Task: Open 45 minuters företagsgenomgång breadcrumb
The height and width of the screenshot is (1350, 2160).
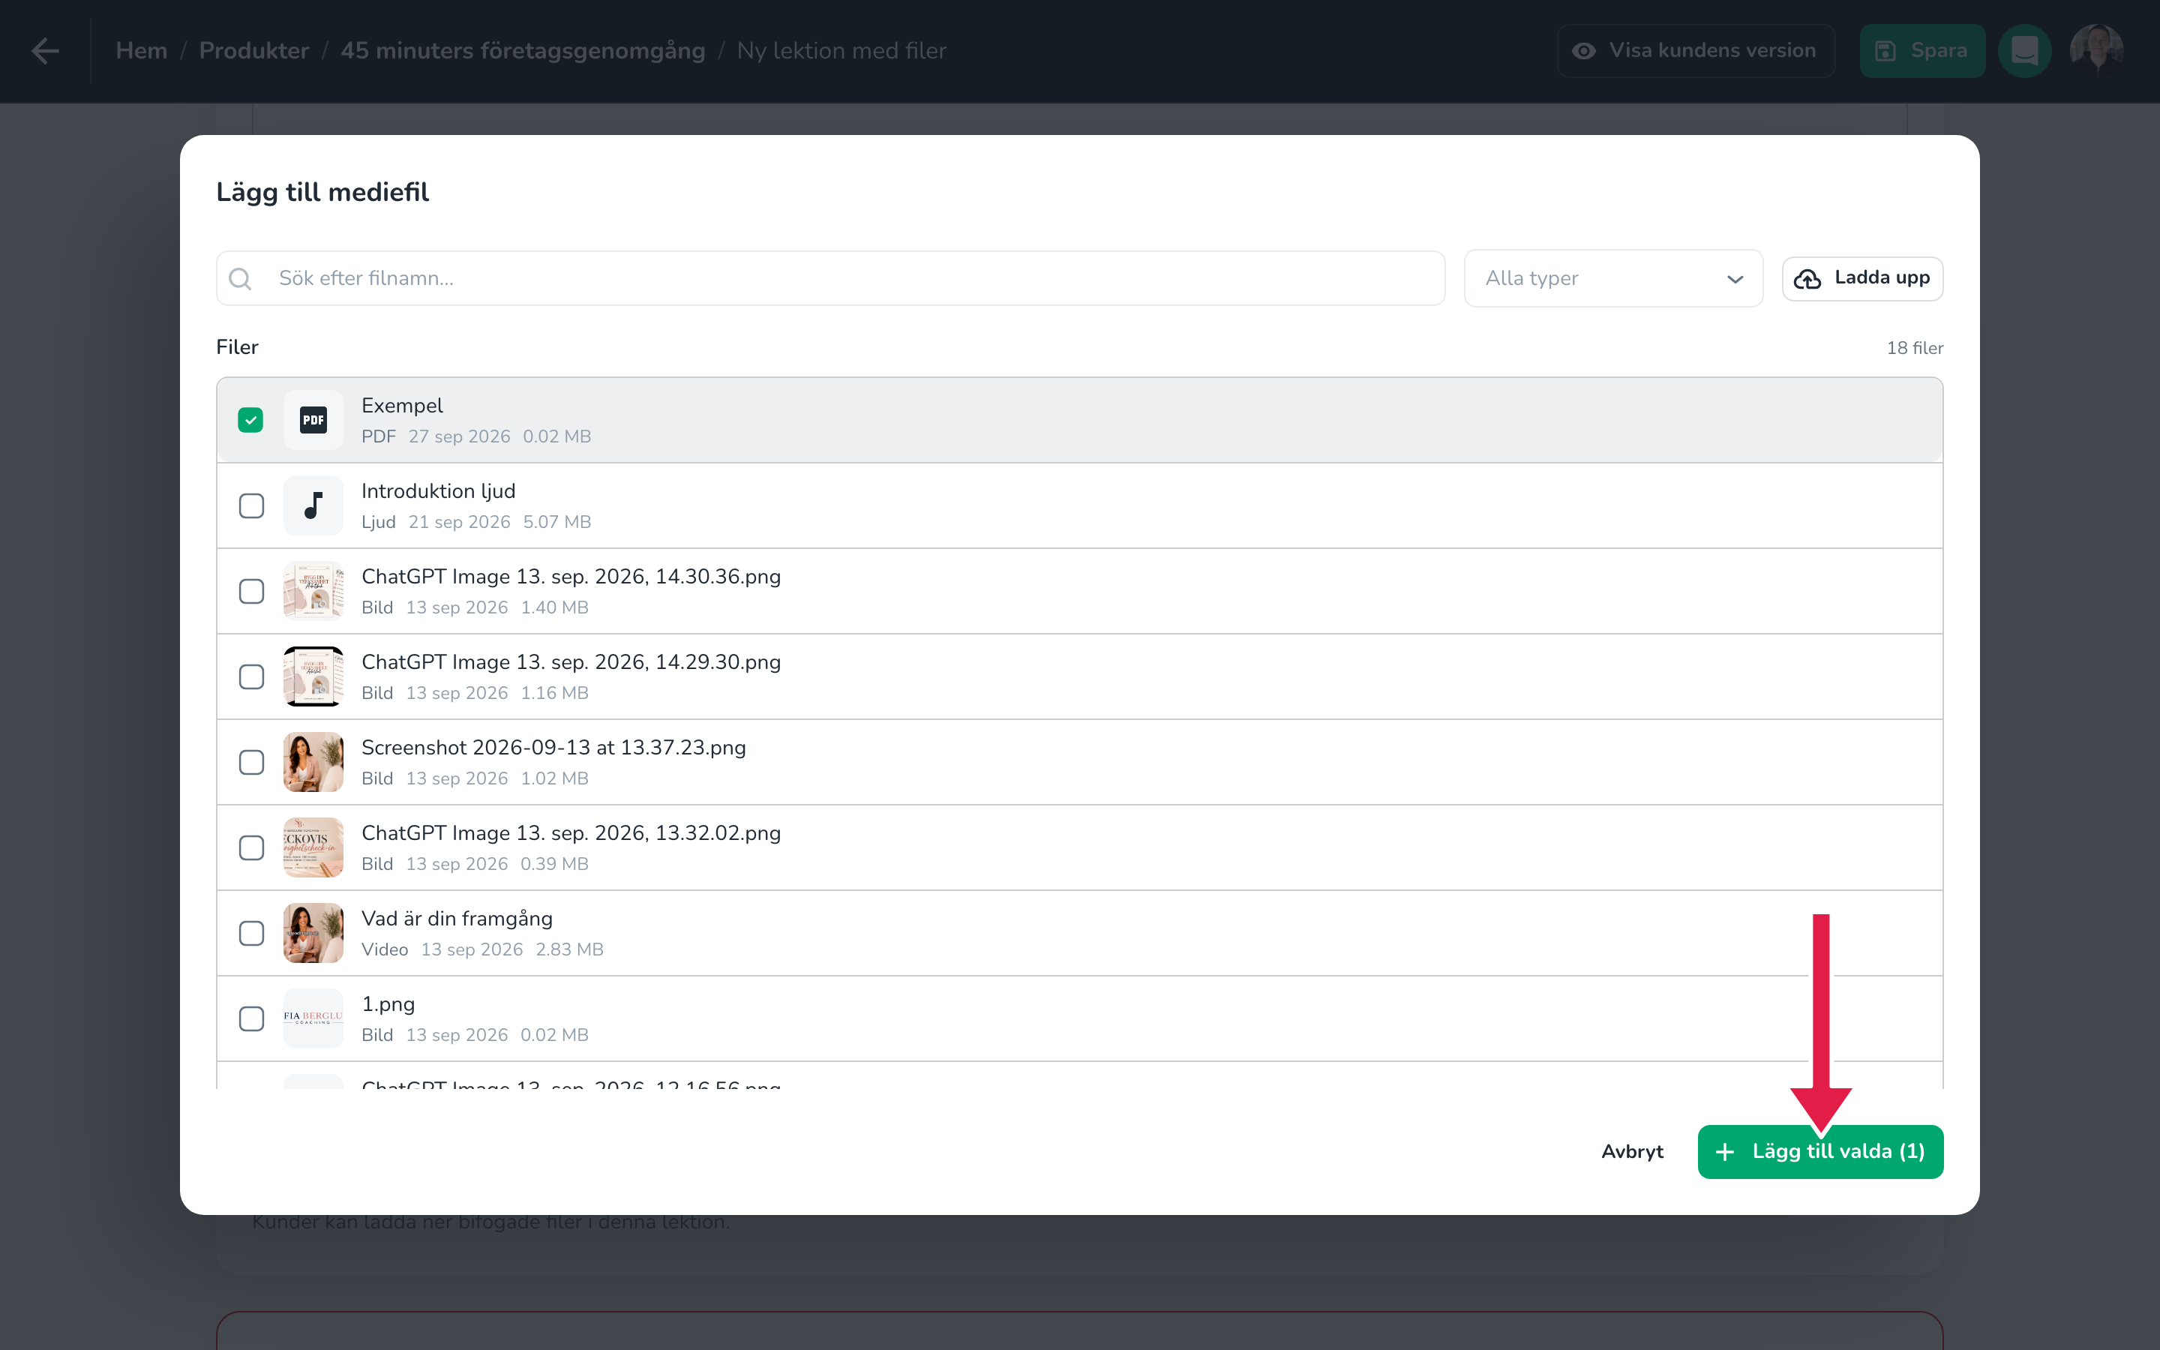Action: (523, 51)
